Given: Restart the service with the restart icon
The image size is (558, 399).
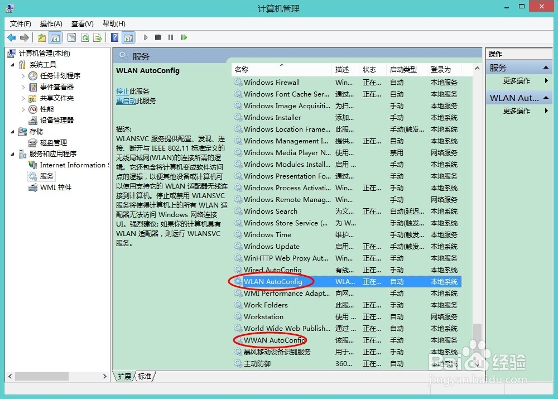Looking at the screenshot, I should pyautogui.click(x=184, y=37).
